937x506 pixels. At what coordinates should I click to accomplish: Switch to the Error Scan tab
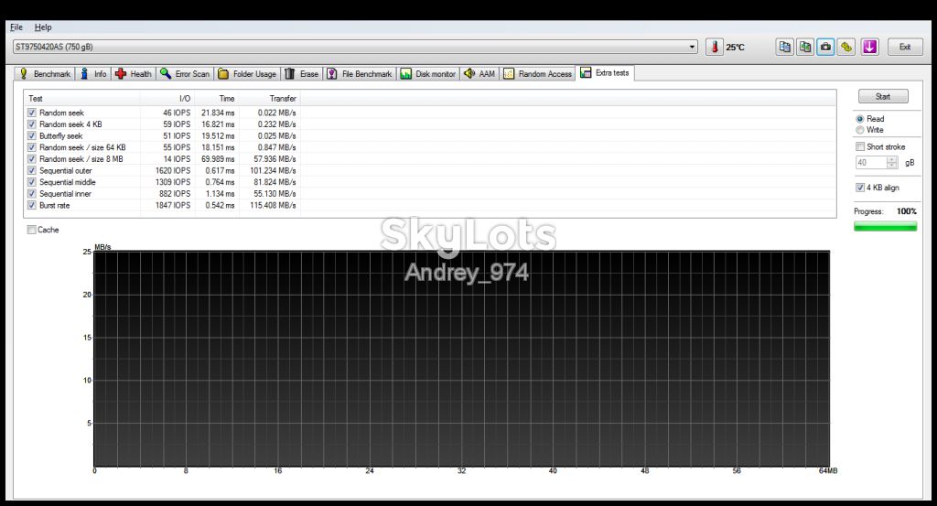point(185,73)
